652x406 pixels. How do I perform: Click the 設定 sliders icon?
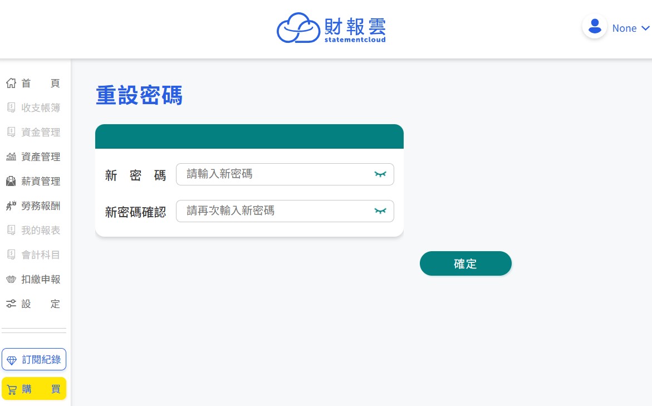(11, 304)
